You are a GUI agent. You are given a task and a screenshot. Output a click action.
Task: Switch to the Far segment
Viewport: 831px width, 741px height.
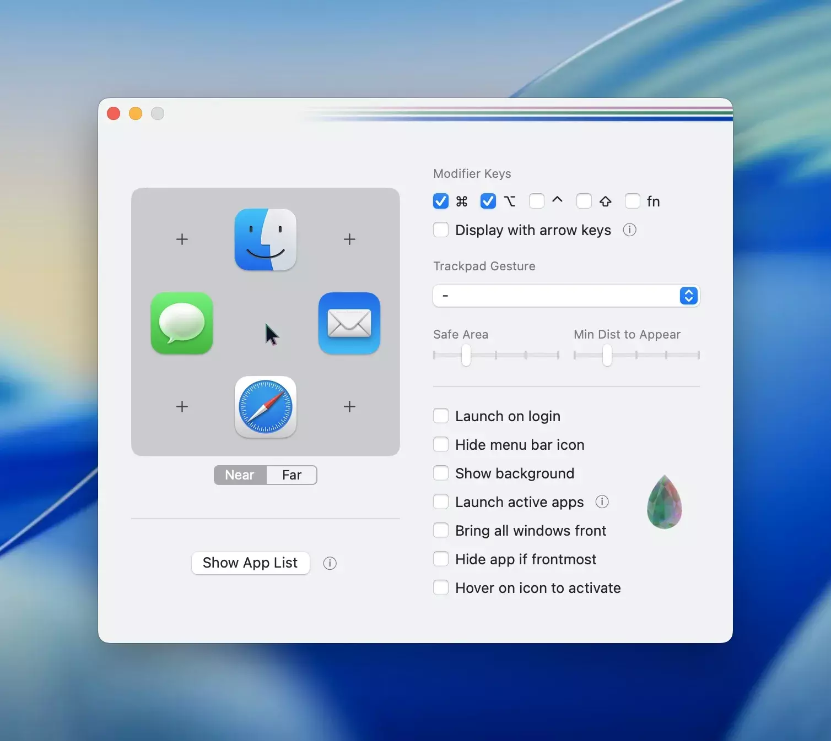click(x=292, y=475)
